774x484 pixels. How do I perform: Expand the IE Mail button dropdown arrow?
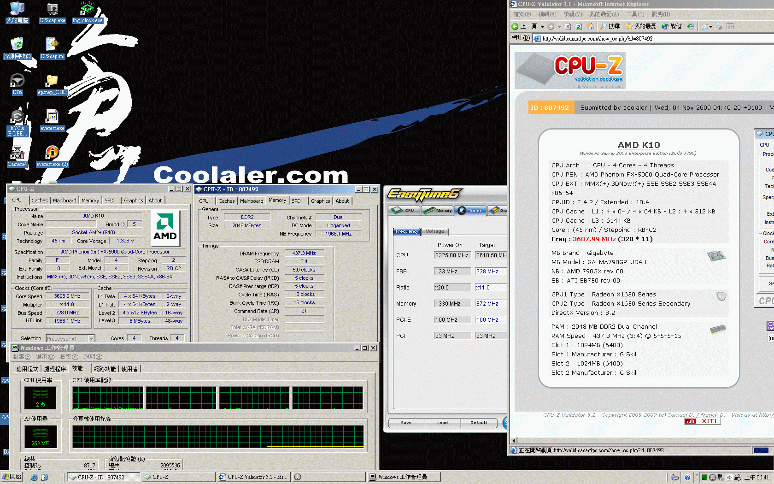point(710,27)
